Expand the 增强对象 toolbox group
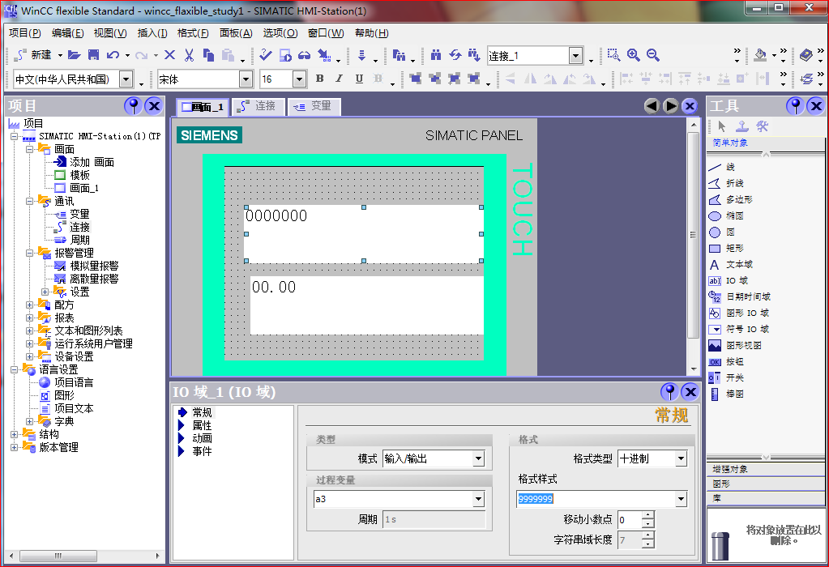The width and height of the screenshot is (829, 567). [x=765, y=469]
